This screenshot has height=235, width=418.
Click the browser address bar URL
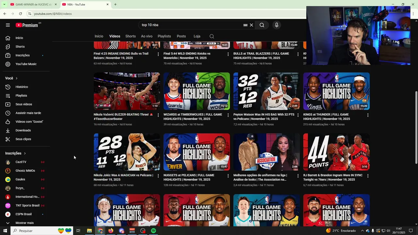click(x=53, y=14)
